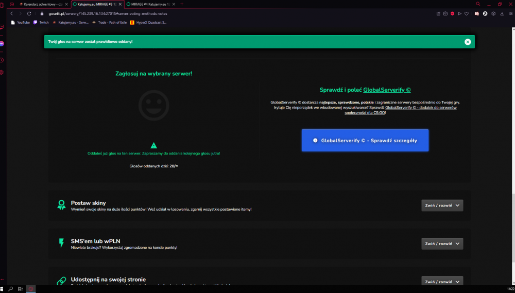Viewport: 515px width, 293px height.
Task: Open HyperX Quadcast bookmark
Action: 148,22
